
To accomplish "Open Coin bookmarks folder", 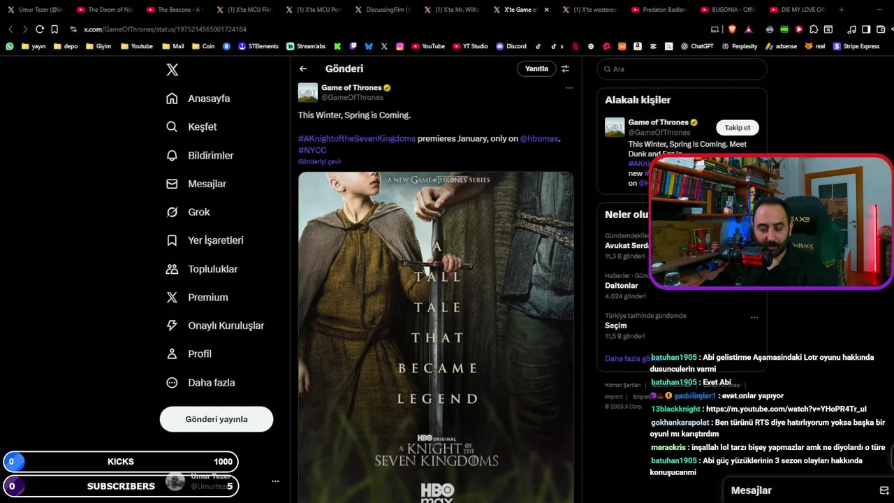I will coord(203,46).
